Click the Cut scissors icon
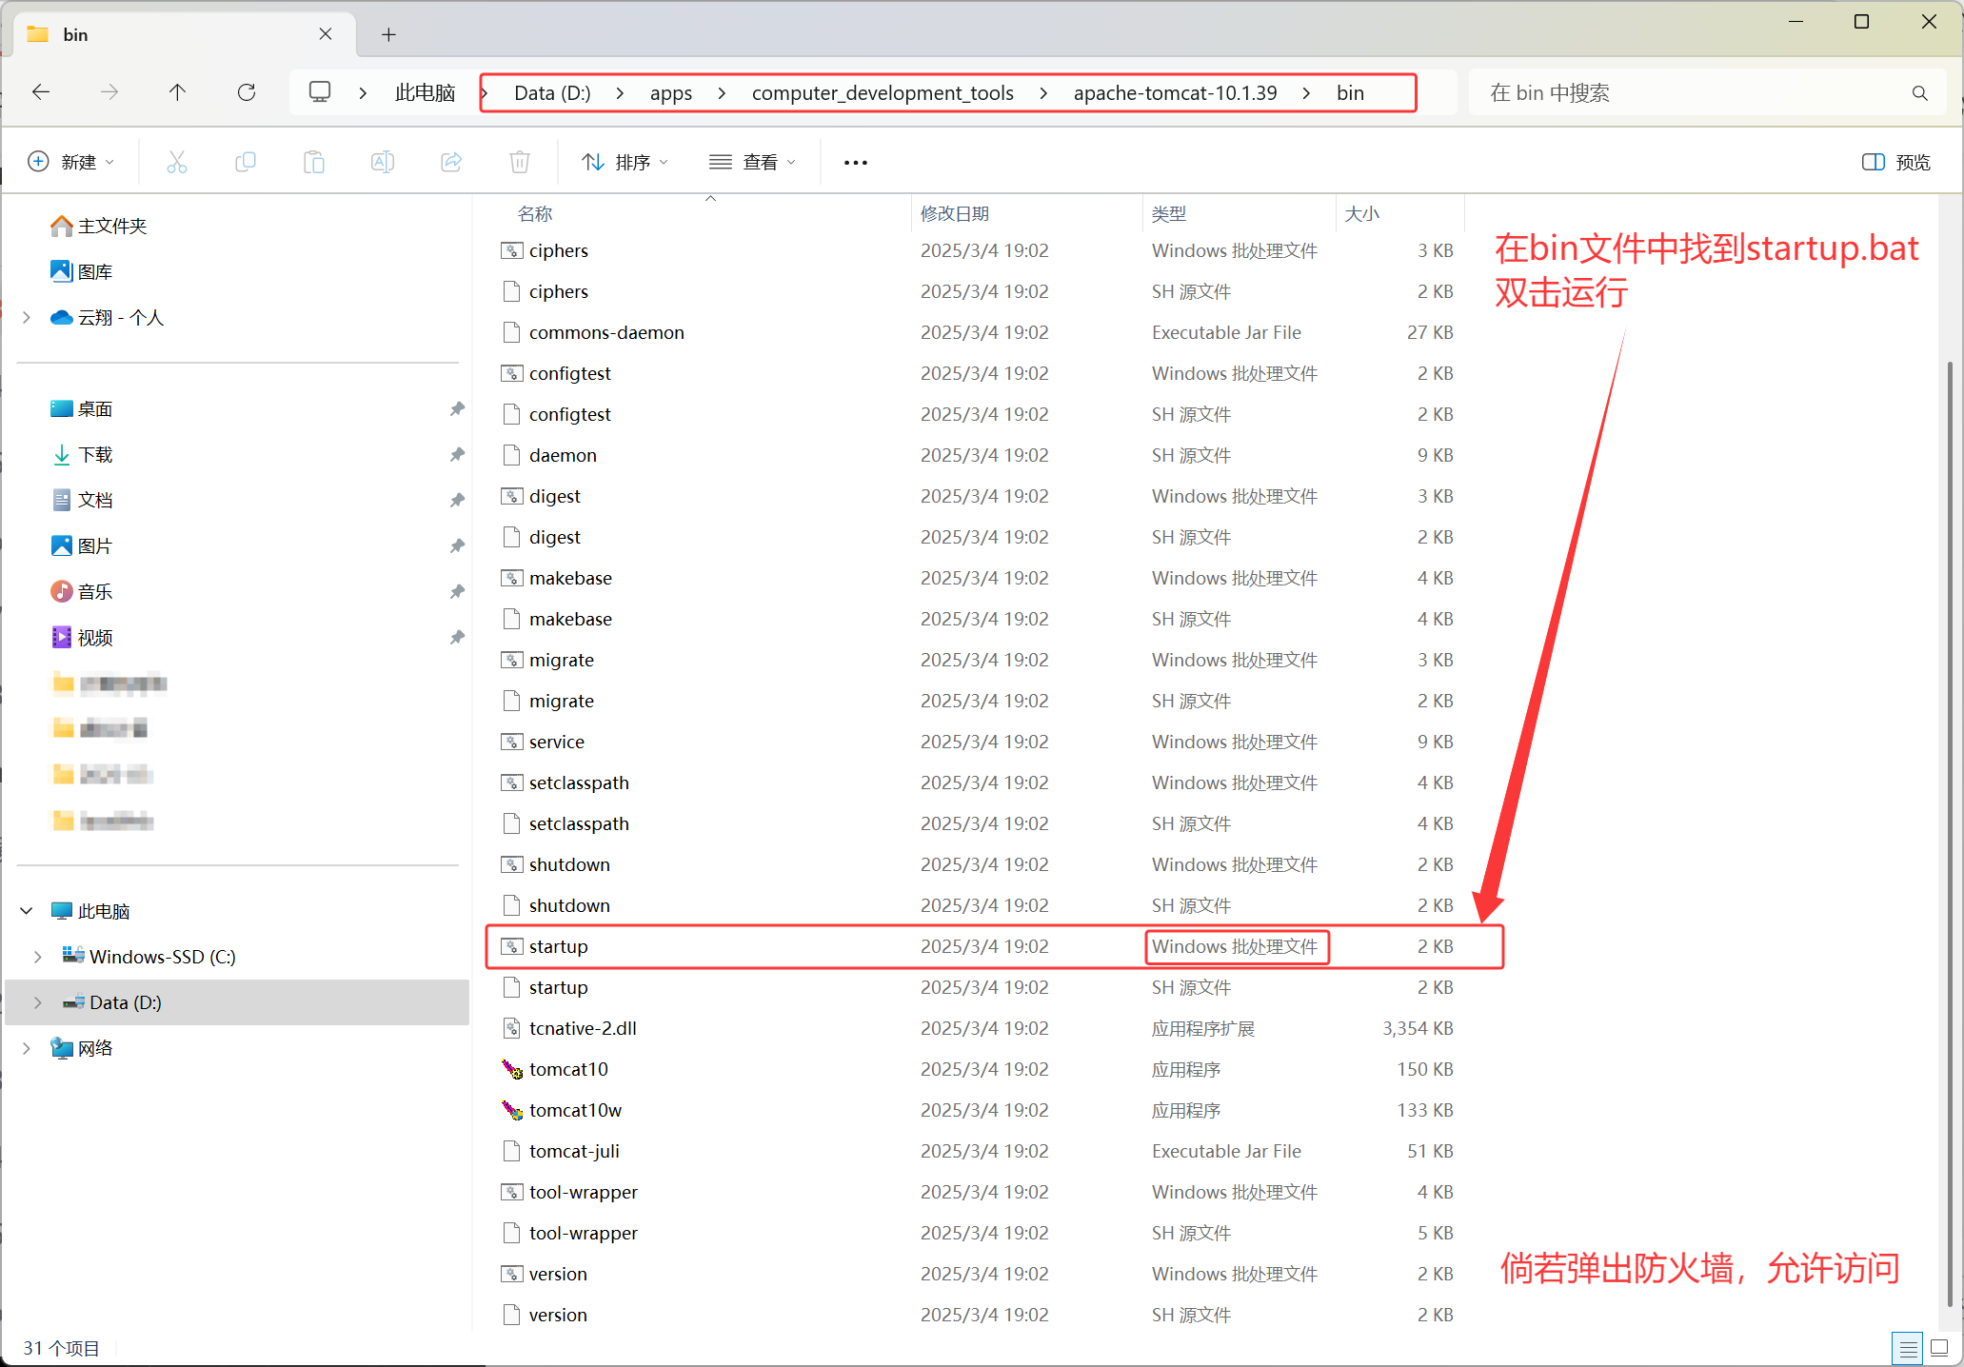 pos(177,162)
